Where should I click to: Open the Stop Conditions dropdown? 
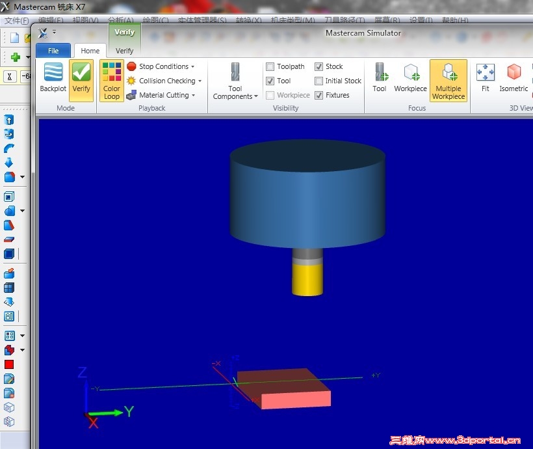(x=161, y=66)
